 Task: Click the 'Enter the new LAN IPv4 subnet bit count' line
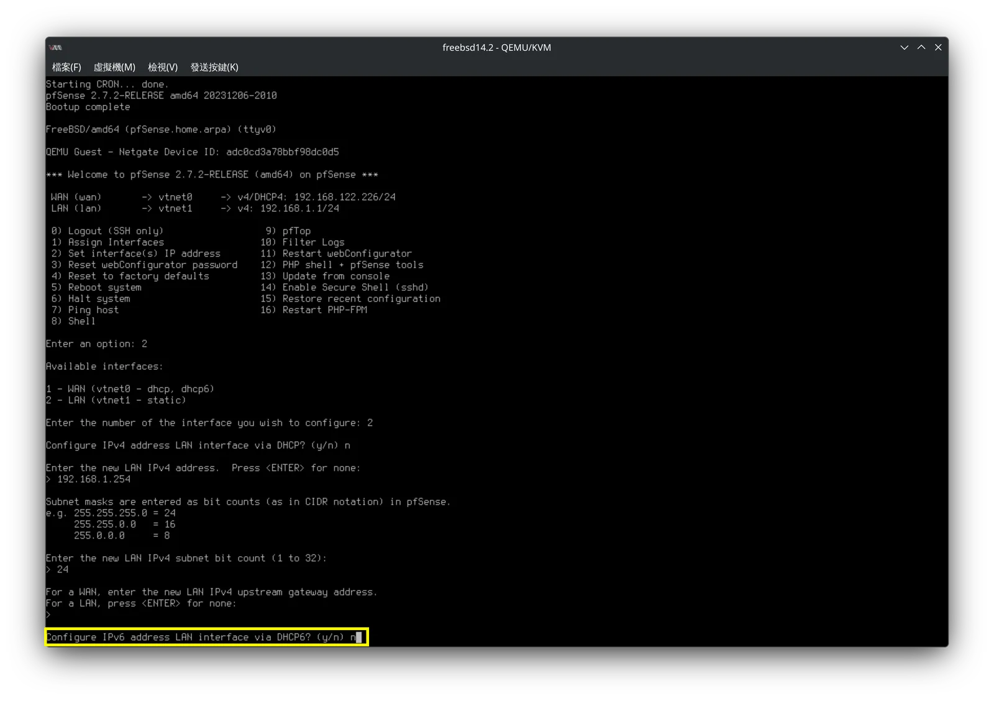(x=186, y=558)
